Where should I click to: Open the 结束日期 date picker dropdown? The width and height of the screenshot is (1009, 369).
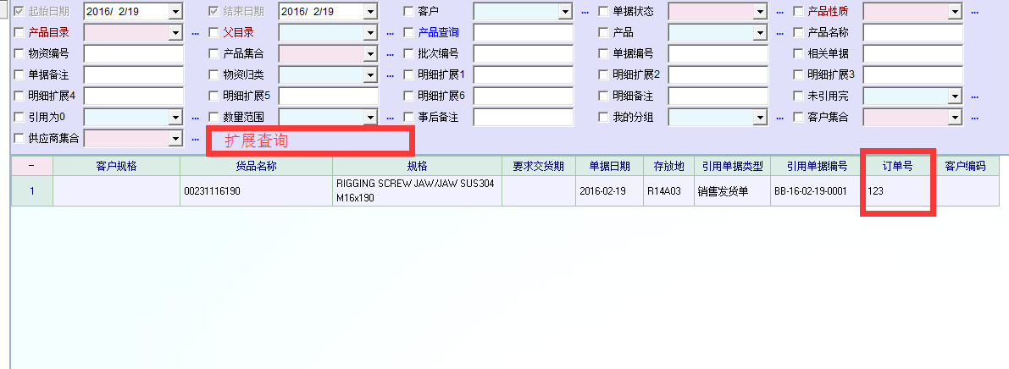370,12
